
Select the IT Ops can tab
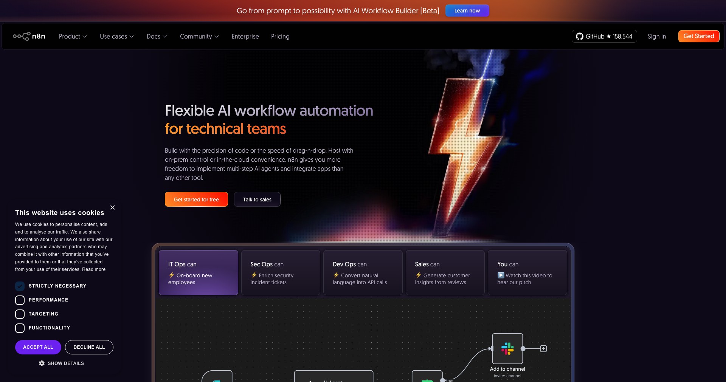(199, 272)
